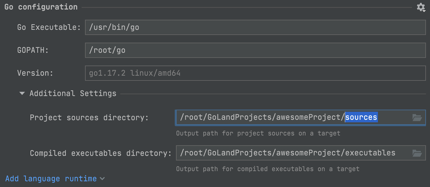Image resolution: width=430 pixels, height=187 pixels.
Task: Click hint 'Output path for project sources on a target'
Action: pyautogui.click(x=258, y=133)
